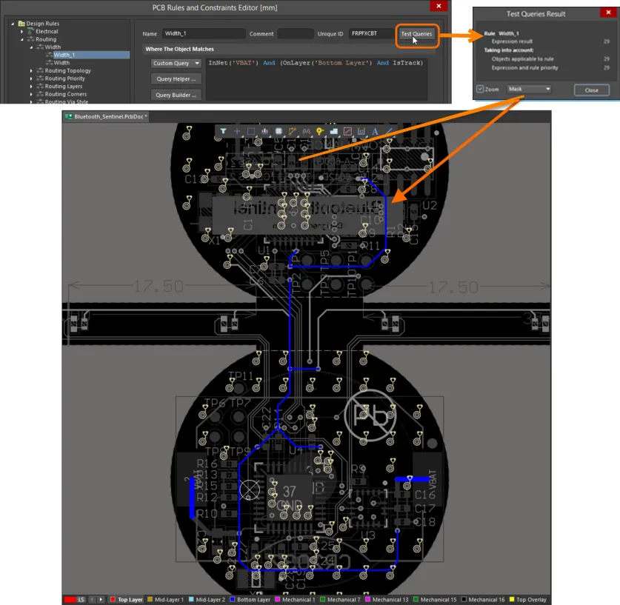Close the Test Queries Result window

pyautogui.click(x=608, y=13)
